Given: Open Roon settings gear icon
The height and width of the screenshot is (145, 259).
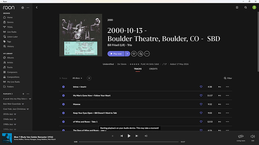Looking at the screenshot, I should click(x=23, y=7).
